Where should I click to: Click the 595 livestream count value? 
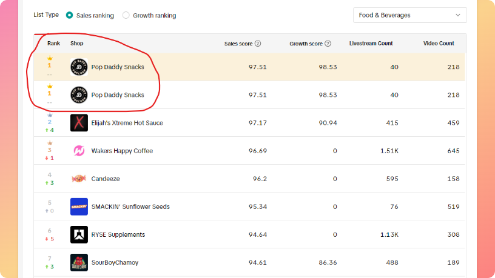392,179
